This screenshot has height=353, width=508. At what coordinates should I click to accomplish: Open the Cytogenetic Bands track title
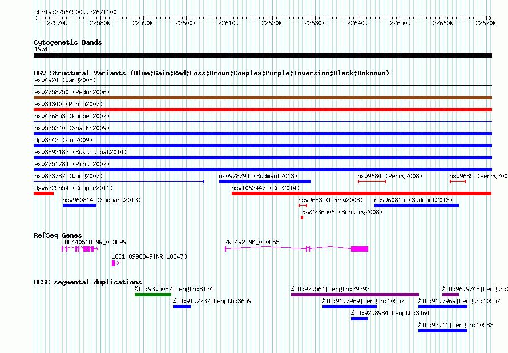coord(68,42)
